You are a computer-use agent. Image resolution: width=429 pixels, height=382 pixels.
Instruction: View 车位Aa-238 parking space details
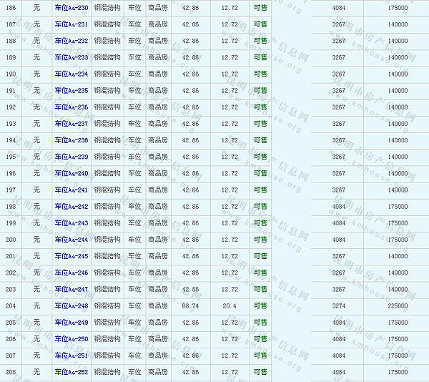click(71, 140)
